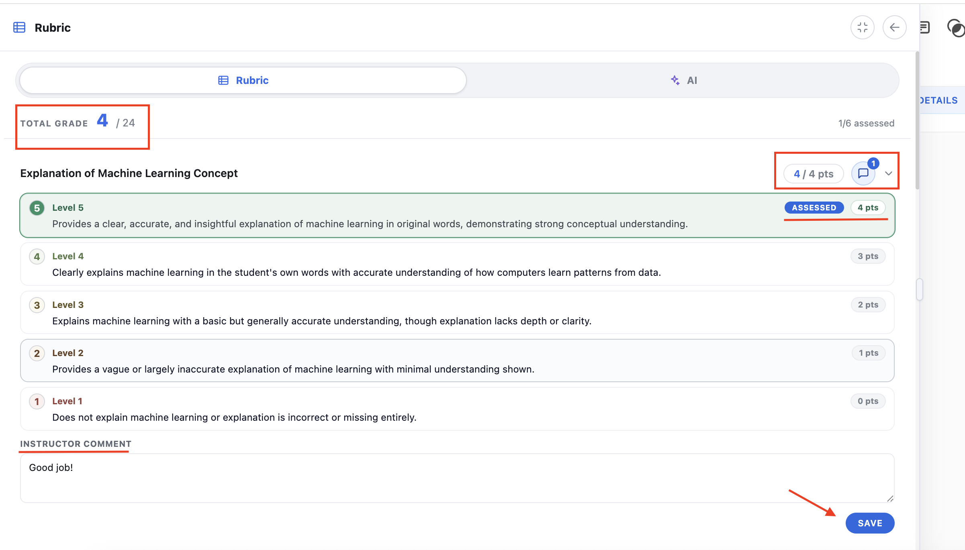Click the collapse panel icon in header
The width and height of the screenshot is (965, 550).
862,27
